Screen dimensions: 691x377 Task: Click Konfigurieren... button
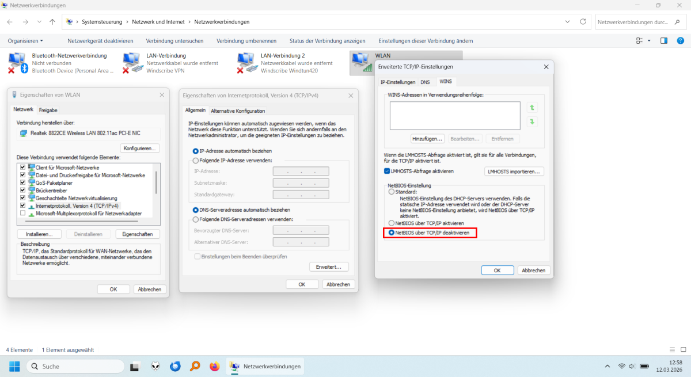click(140, 148)
